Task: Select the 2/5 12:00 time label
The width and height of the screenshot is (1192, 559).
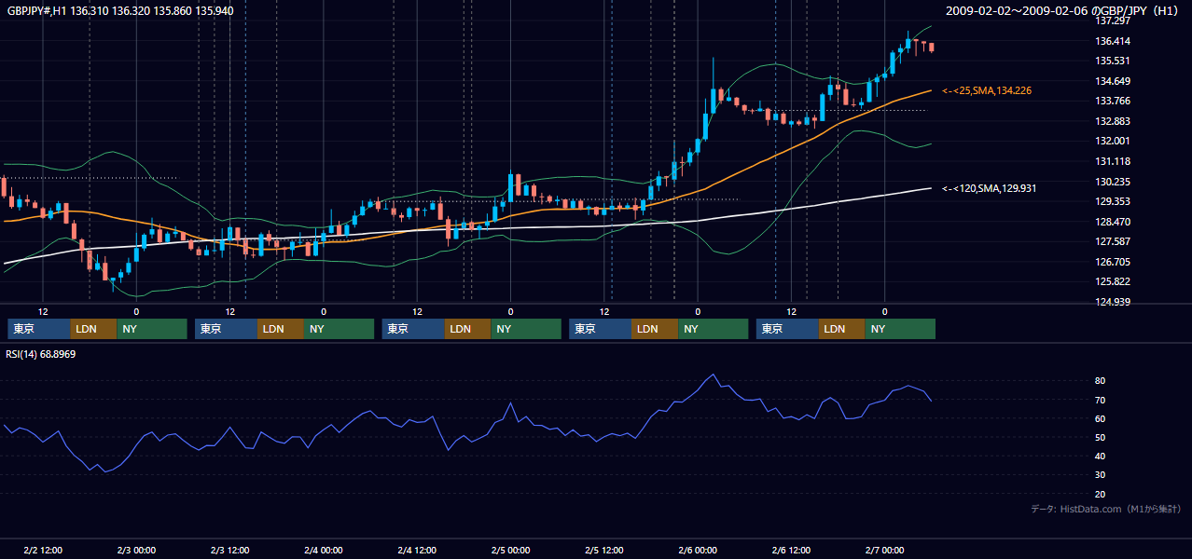Action: pos(604,551)
